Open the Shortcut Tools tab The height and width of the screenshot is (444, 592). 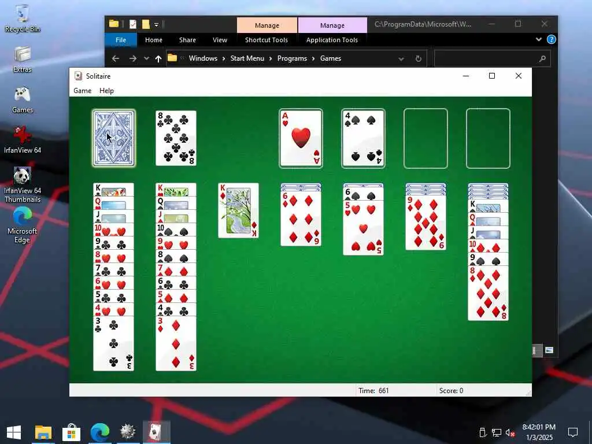coord(267,40)
